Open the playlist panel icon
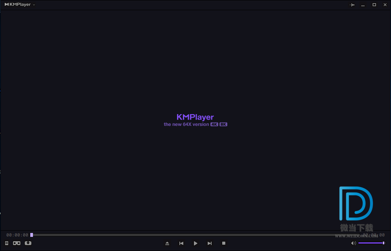 click(x=7, y=243)
